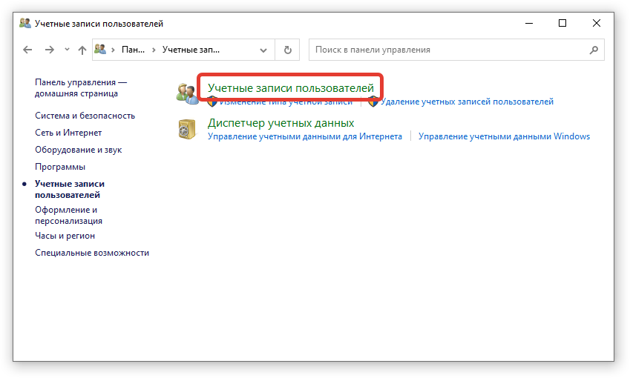Click the user accounts icon in address bar
Screen dimensions: 630x378
click(102, 50)
